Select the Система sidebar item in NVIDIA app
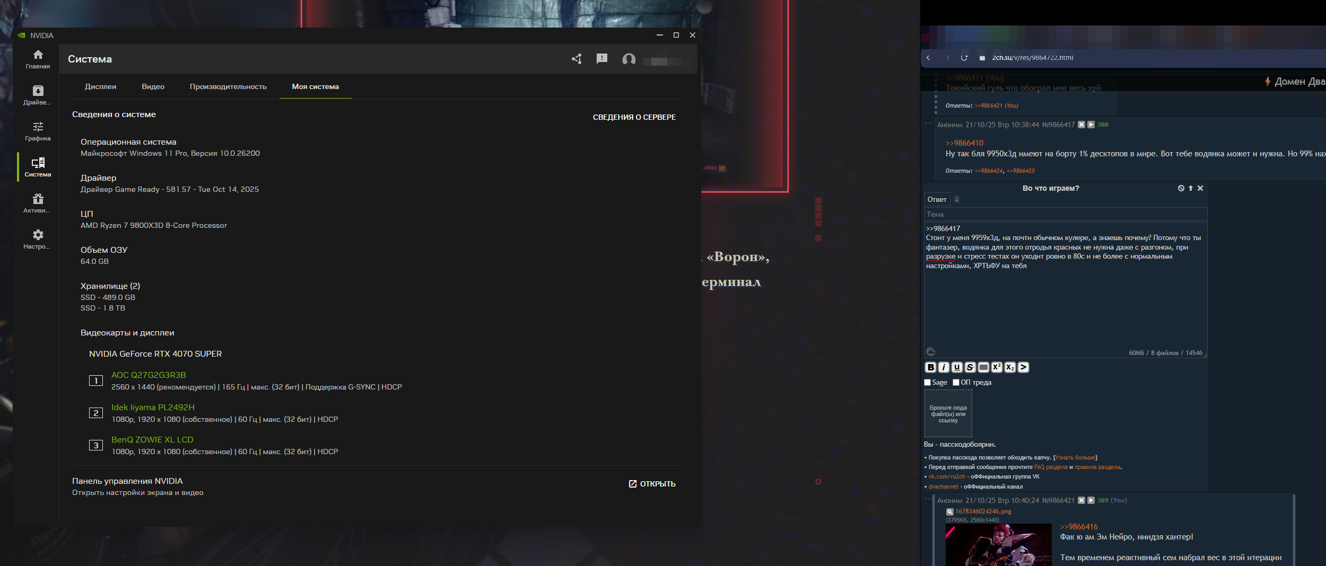The image size is (1326, 566). (x=38, y=167)
